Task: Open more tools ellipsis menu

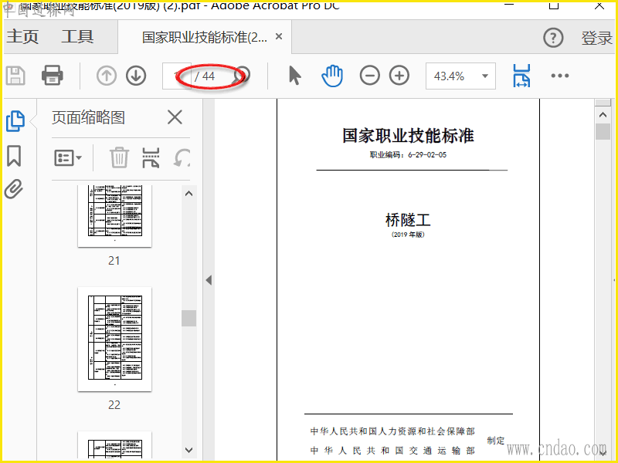Action: pyautogui.click(x=560, y=76)
